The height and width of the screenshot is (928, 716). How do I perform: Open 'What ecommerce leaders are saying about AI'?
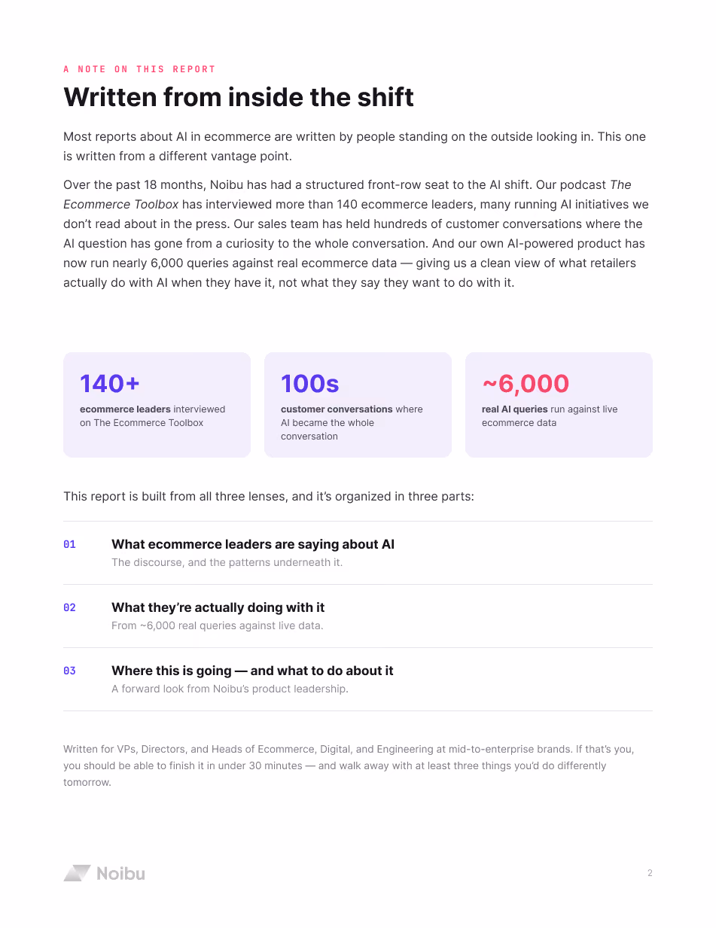[253, 544]
